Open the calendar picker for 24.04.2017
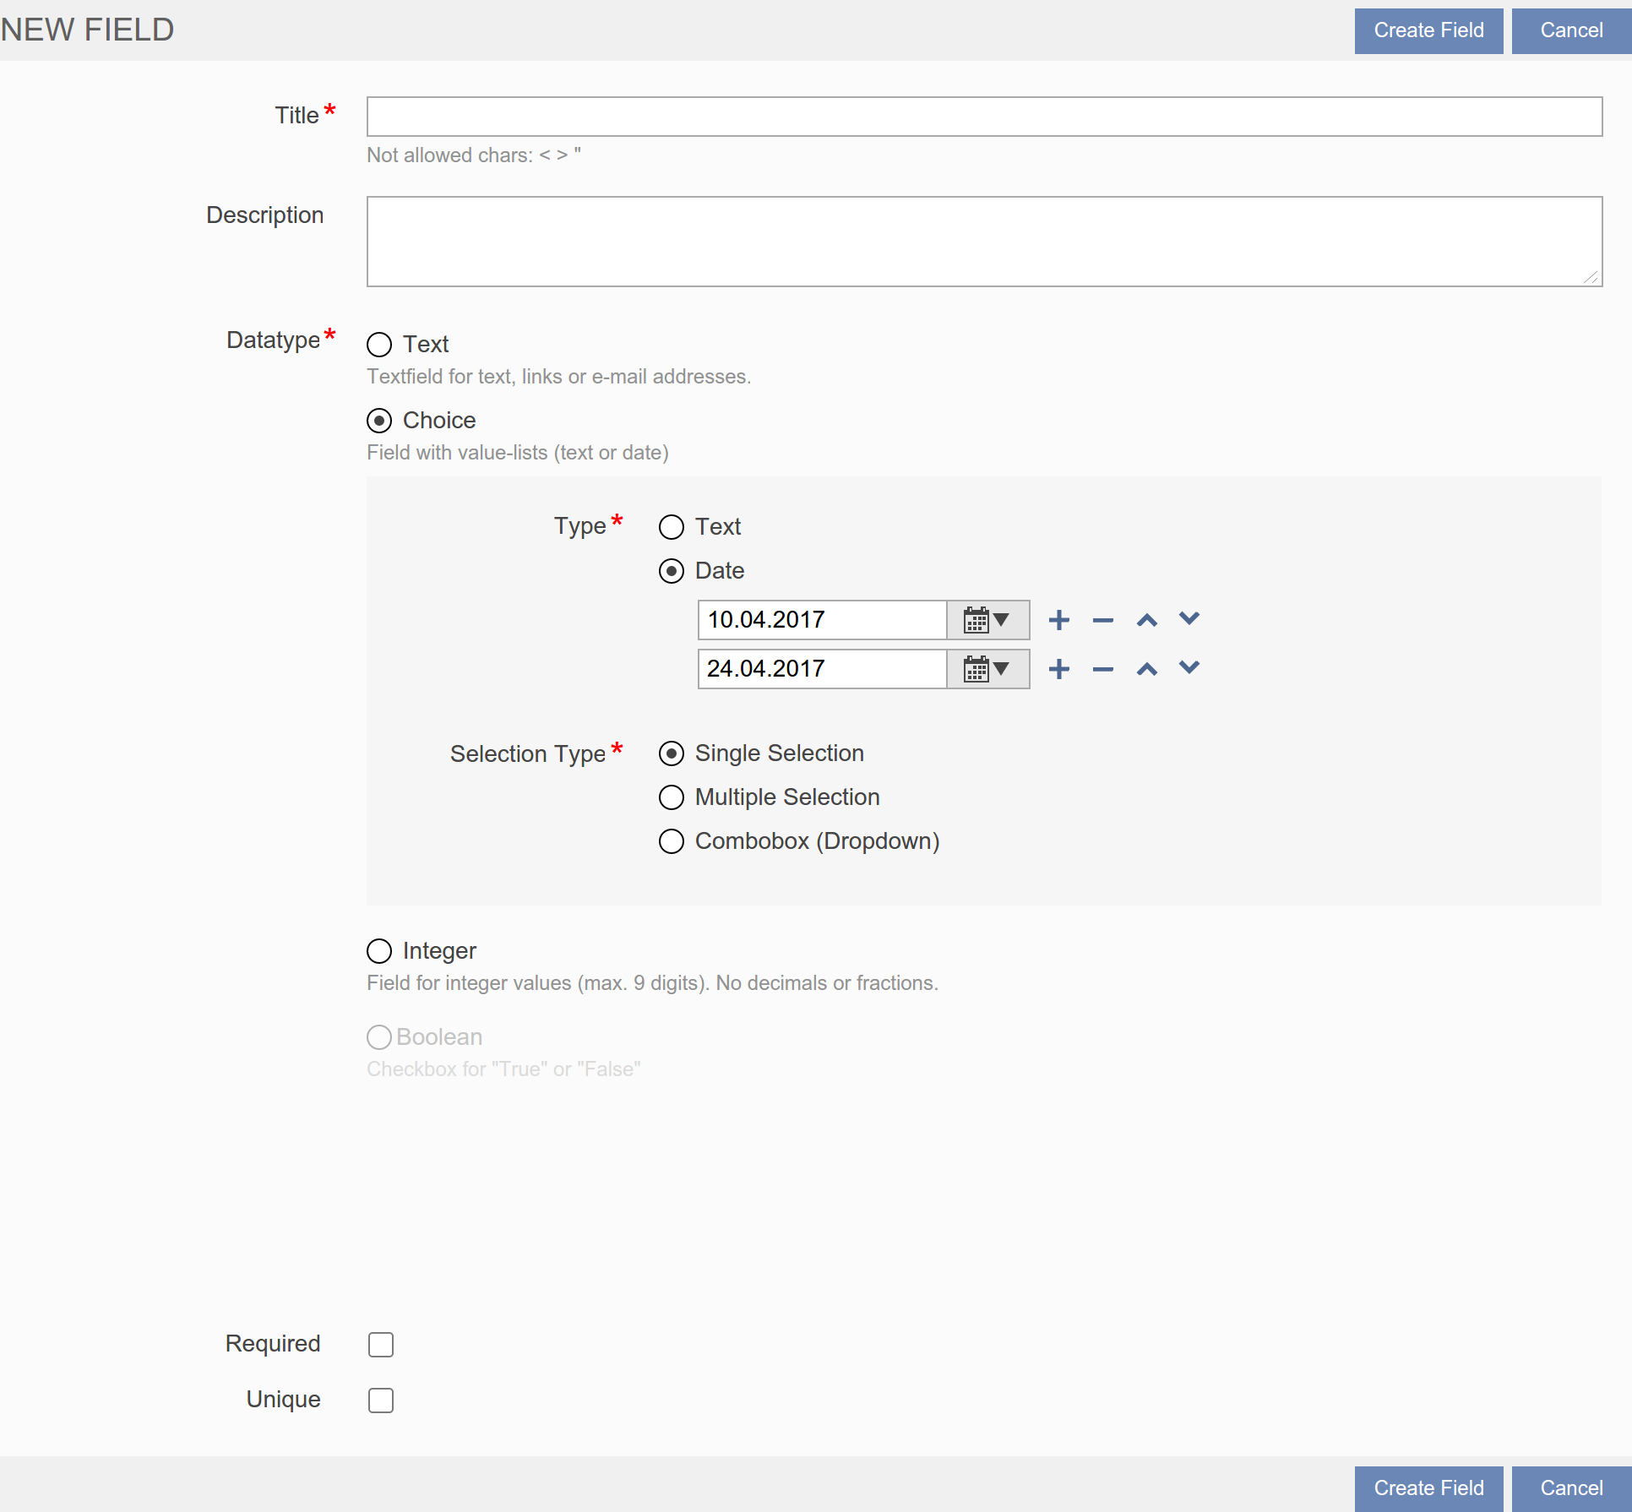This screenshot has height=1512, width=1632. coord(987,670)
